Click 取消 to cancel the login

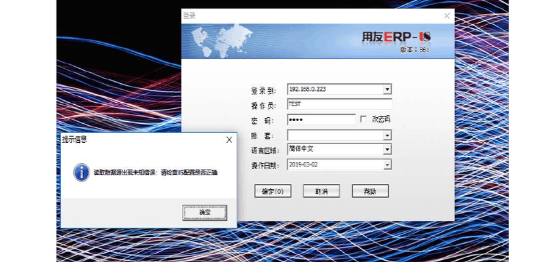point(321,191)
